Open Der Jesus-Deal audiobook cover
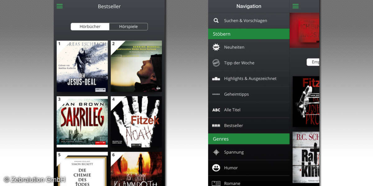This screenshot has height=186, width=373. tap(82, 66)
